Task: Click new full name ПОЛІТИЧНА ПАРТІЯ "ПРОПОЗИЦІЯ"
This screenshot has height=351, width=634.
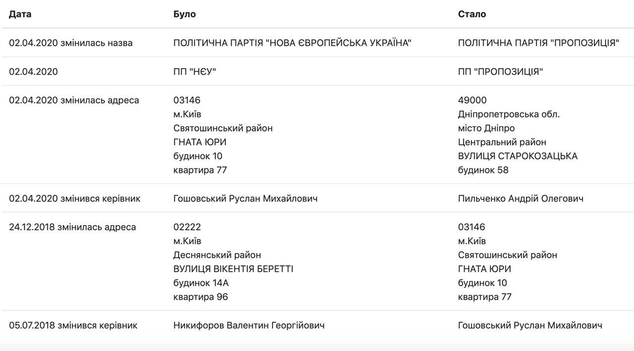Action: (539, 43)
